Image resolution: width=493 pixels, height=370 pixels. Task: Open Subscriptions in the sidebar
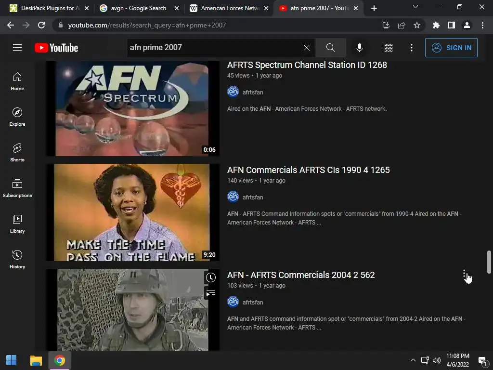pos(17,188)
